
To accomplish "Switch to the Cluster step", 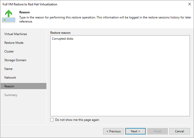I will (x=9, y=51).
